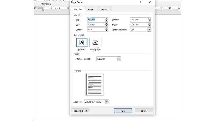
Task: Decrease Top margin with down arrow
Action: 106,21
